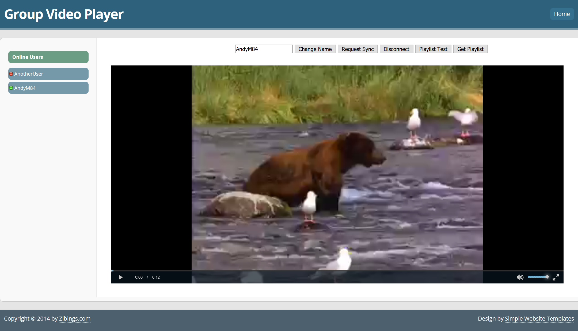Screen dimensions: 578x331
Task: Click the green status dot beside AndyM84
Action: (11, 88)
